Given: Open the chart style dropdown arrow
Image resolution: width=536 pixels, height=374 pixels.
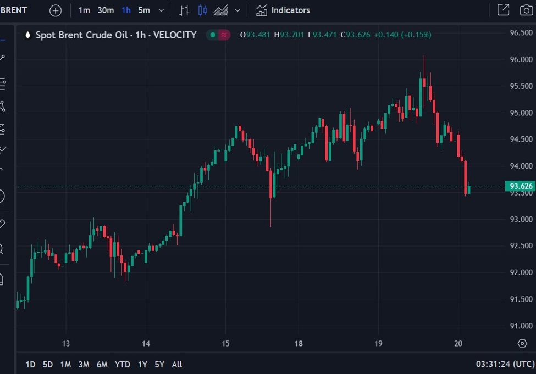Looking at the screenshot, I should pyautogui.click(x=237, y=10).
